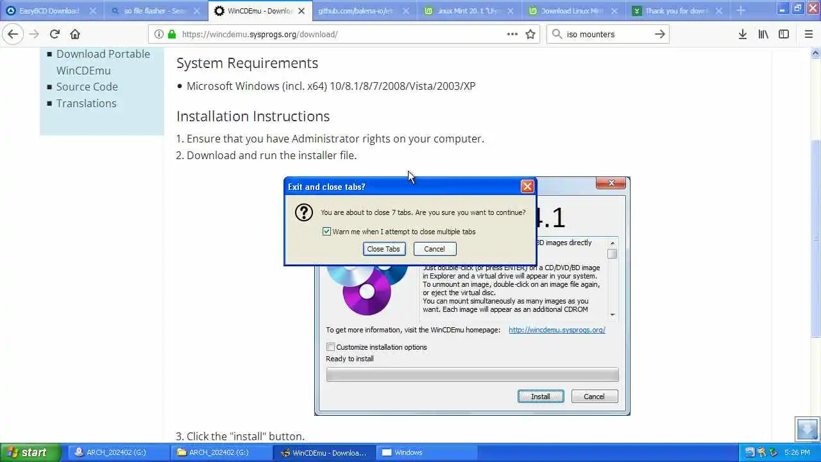Open the Windows start menu

coord(31,452)
